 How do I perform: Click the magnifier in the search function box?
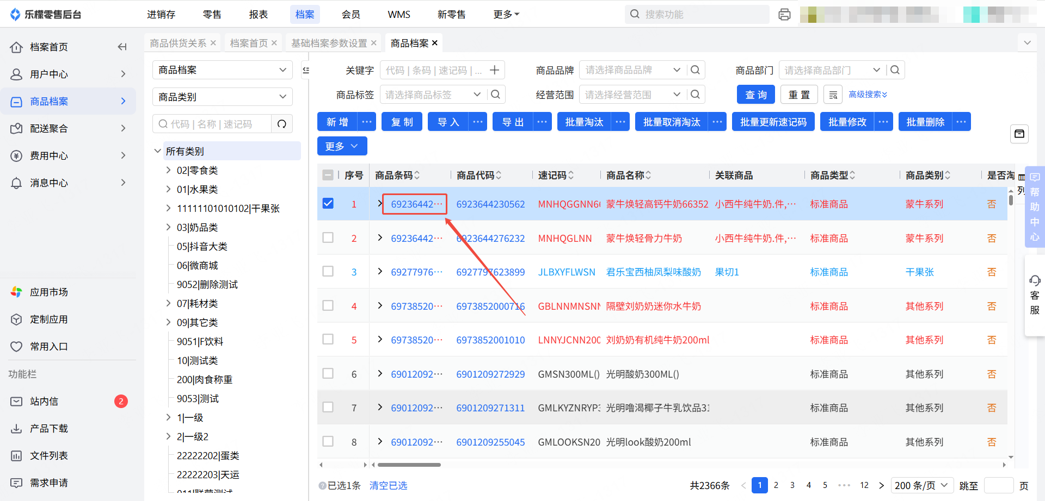pyautogui.click(x=635, y=14)
